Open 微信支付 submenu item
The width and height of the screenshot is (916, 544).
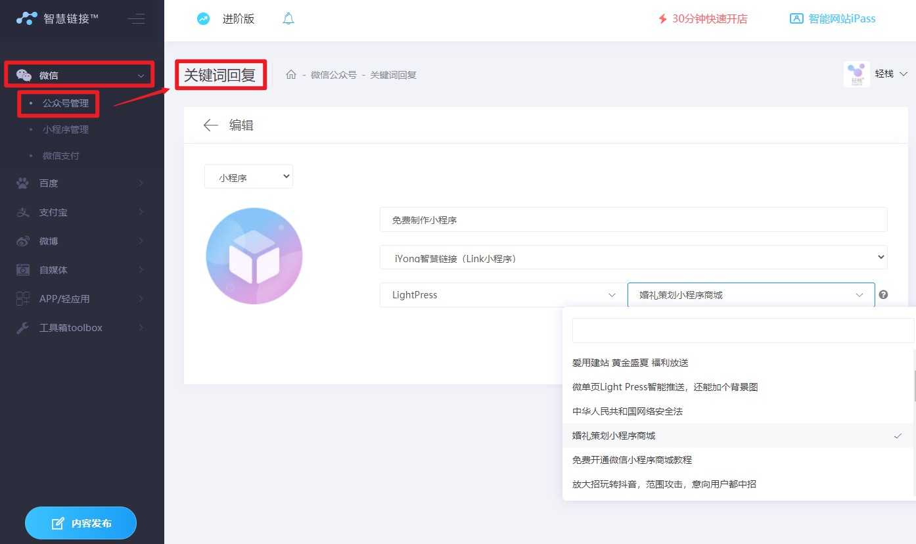point(60,156)
